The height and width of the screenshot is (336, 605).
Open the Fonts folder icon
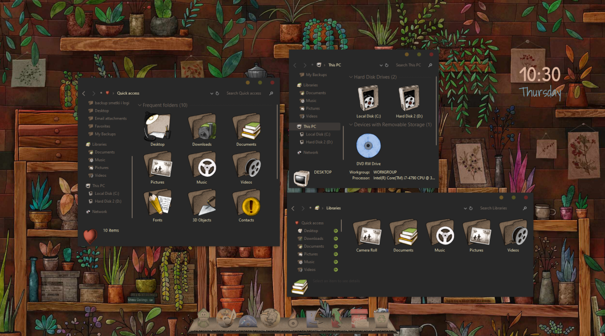[157, 204]
